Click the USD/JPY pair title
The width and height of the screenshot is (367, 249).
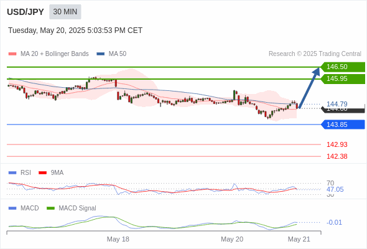(x=26, y=12)
